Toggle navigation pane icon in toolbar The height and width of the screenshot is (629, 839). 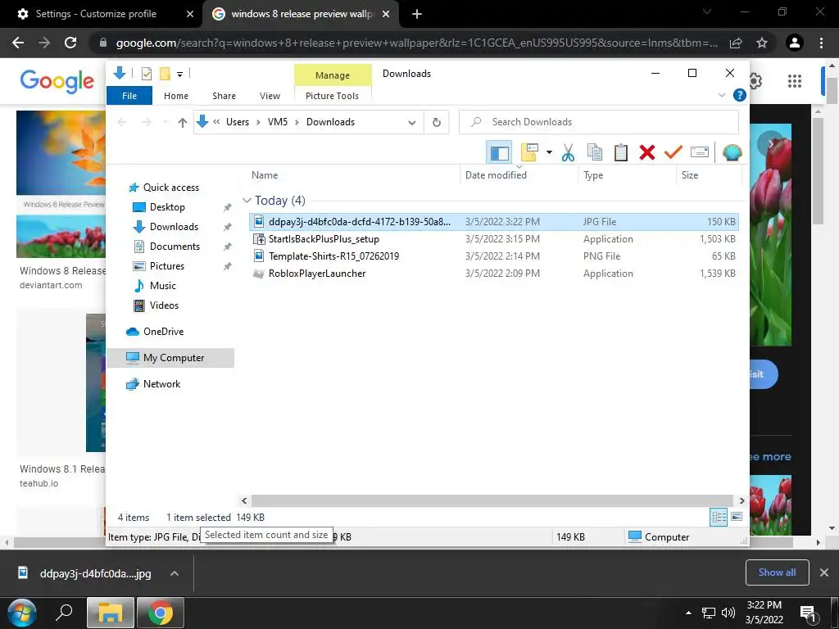point(499,153)
